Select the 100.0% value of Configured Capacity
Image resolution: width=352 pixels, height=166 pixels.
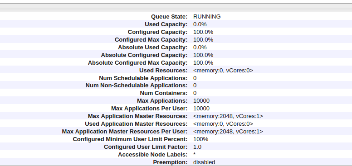[203, 32]
